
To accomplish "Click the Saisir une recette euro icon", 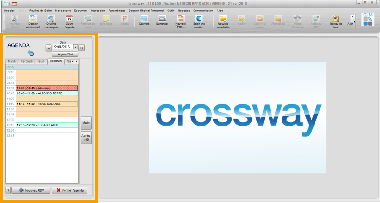I will [199, 22].
